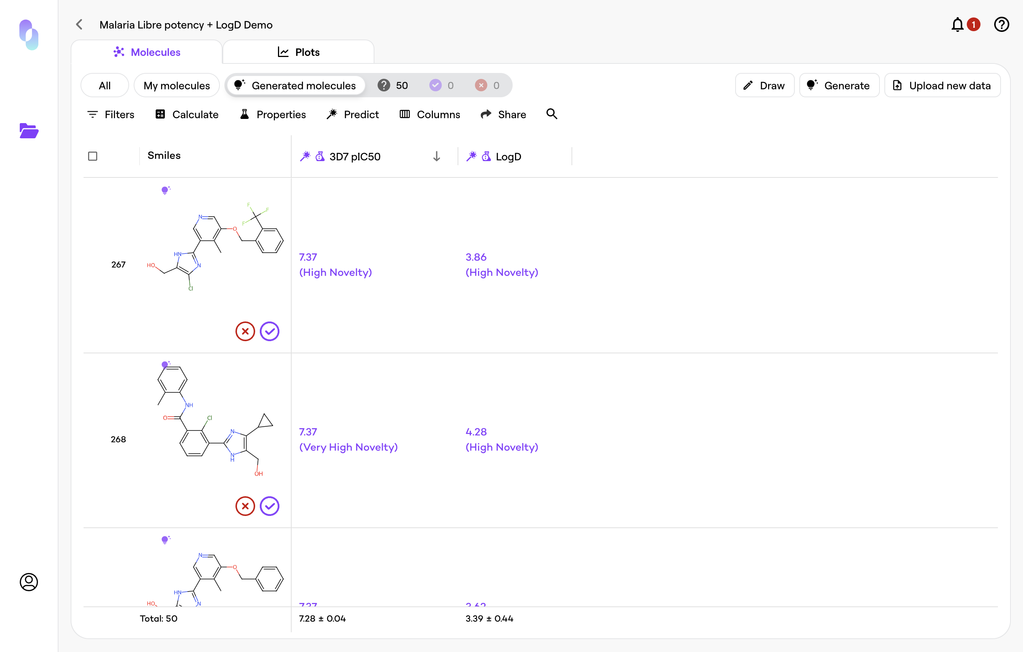1023x652 pixels.
Task: Open the Columns selector
Action: (x=429, y=114)
